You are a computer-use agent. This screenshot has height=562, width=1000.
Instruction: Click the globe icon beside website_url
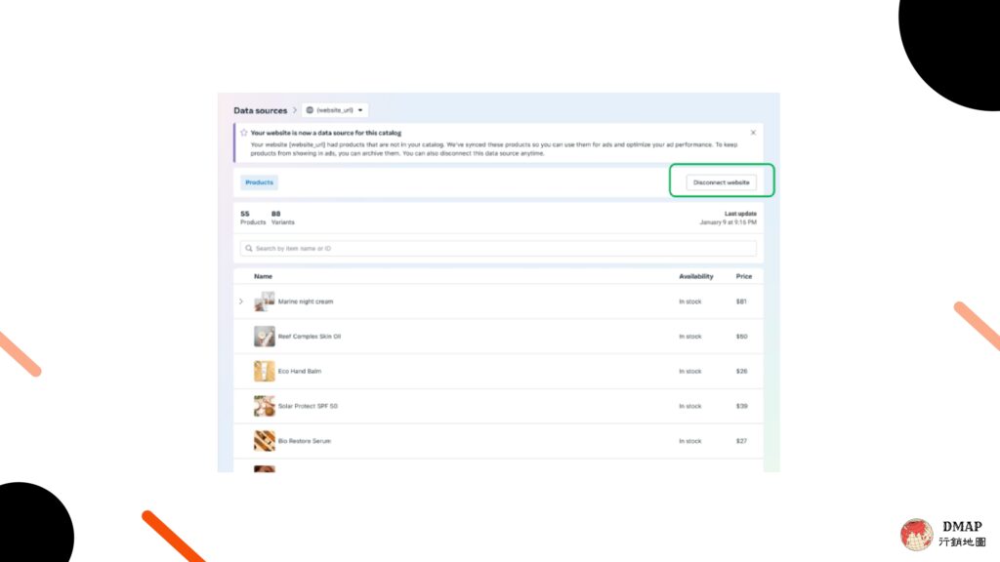point(310,110)
